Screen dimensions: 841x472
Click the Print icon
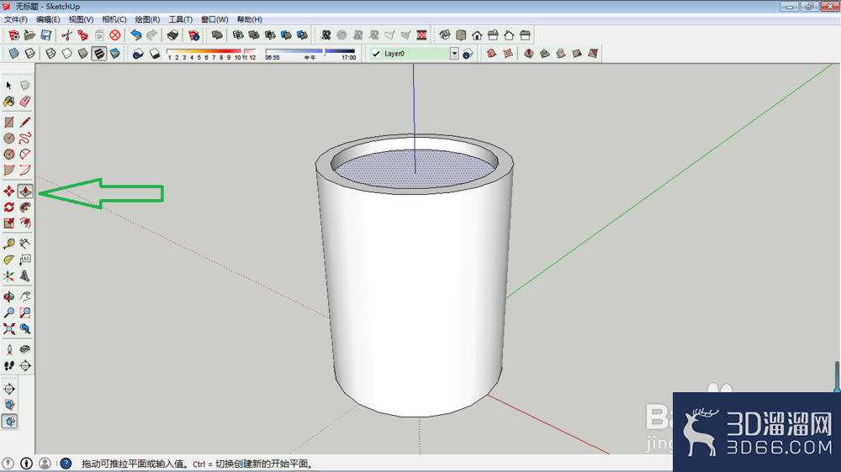[x=172, y=35]
